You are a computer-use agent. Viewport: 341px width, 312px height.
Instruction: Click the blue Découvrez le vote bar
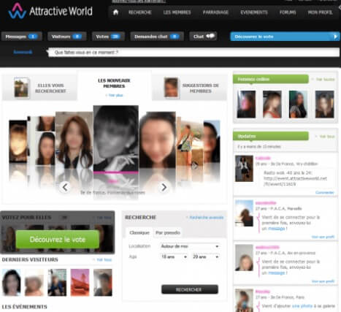pyautogui.click(x=285, y=37)
